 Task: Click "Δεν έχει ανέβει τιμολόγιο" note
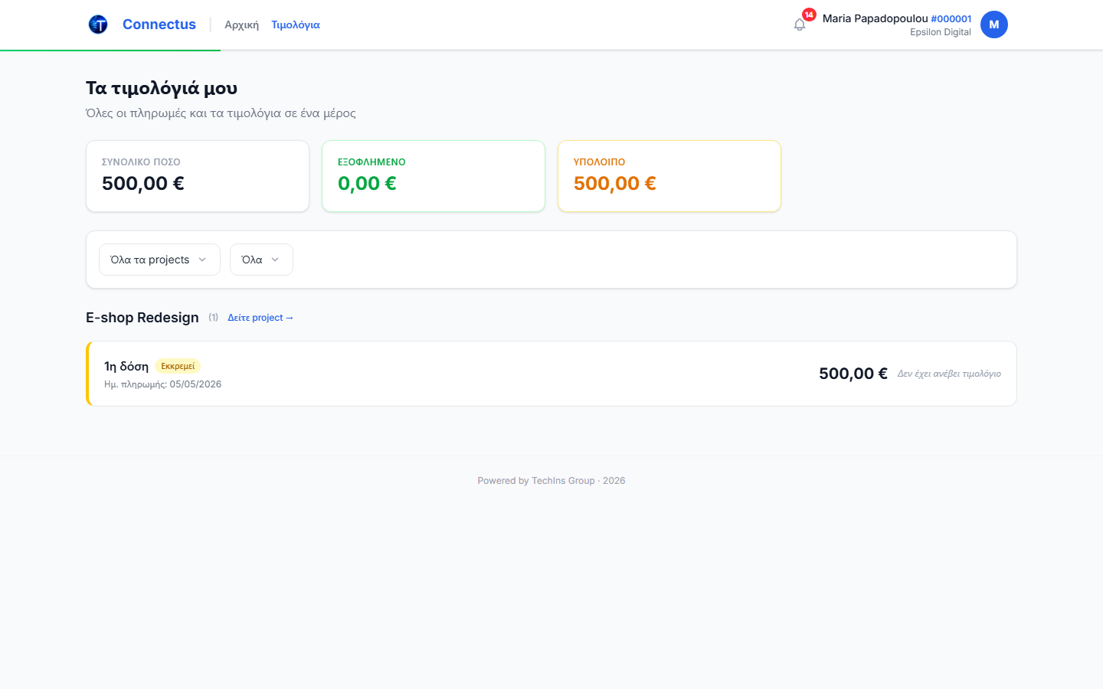[x=949, y=374]
